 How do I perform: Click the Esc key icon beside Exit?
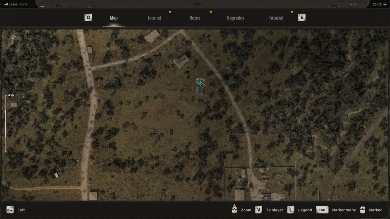pos(10,210)
